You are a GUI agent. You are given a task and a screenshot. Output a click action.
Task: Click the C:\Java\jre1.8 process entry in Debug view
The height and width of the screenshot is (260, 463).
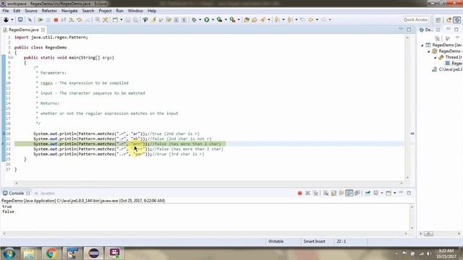pos(447,69)
